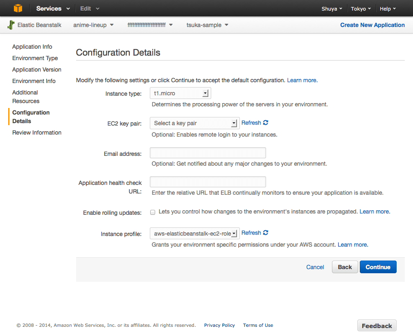Click the Elastic Beanstalk plant icon

click(11, 25)
